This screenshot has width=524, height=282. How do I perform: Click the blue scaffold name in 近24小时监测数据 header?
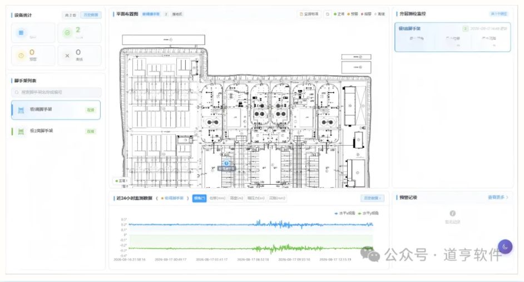point(174,198)
